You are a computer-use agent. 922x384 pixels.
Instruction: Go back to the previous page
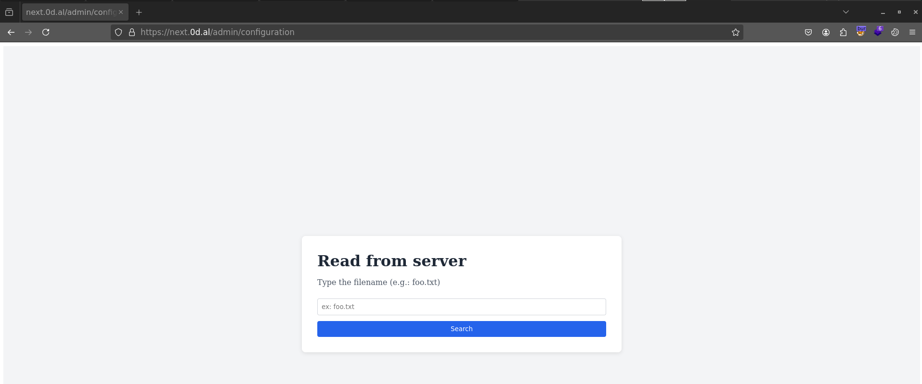click(11, 32)
